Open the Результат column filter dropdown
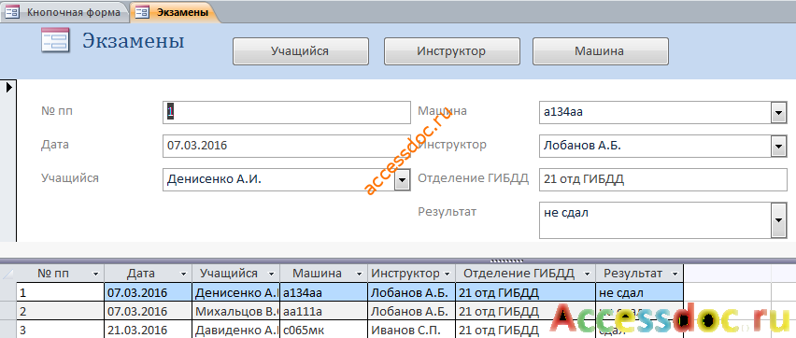Viewport: 796px width, 338px height. (675, 275)
